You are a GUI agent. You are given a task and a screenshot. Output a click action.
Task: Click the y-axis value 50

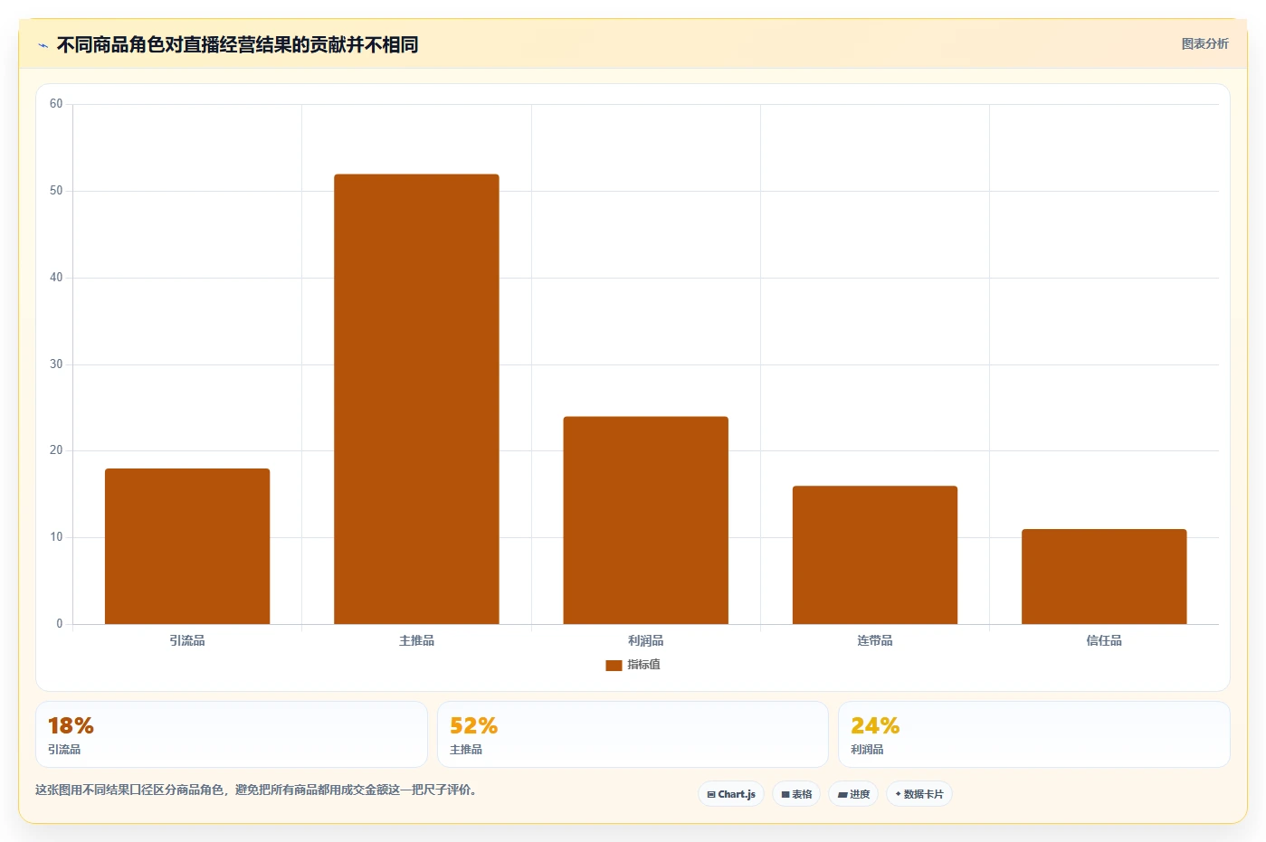(56, 191)
